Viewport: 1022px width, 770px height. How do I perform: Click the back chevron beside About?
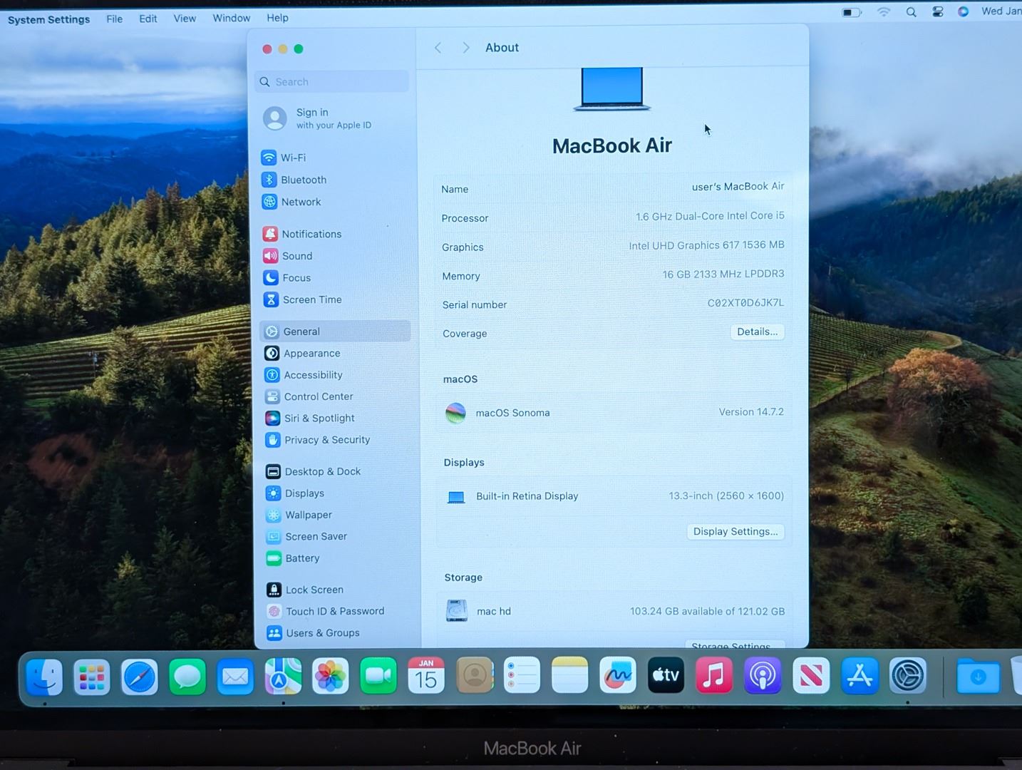tap(438, 48)
